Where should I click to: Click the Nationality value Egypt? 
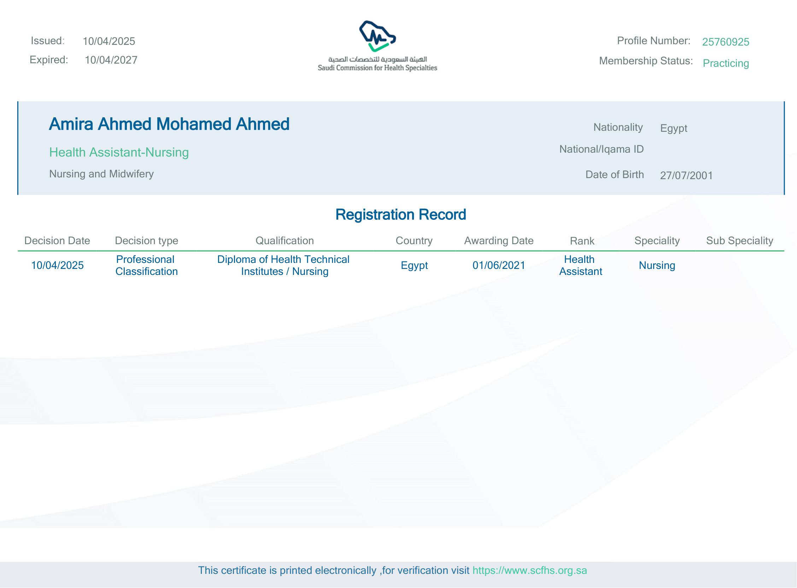pyautogui.click(x=674, y=128)
